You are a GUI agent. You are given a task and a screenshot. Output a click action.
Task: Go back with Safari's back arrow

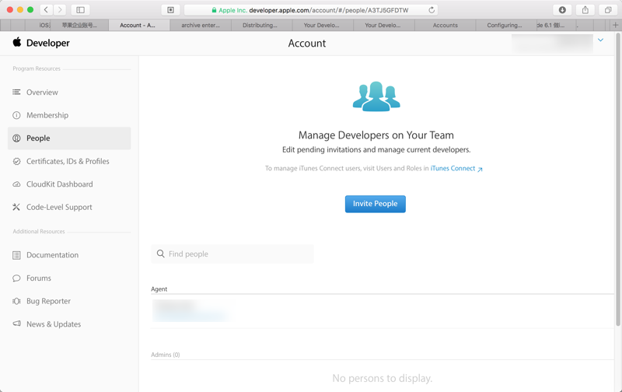46,10
